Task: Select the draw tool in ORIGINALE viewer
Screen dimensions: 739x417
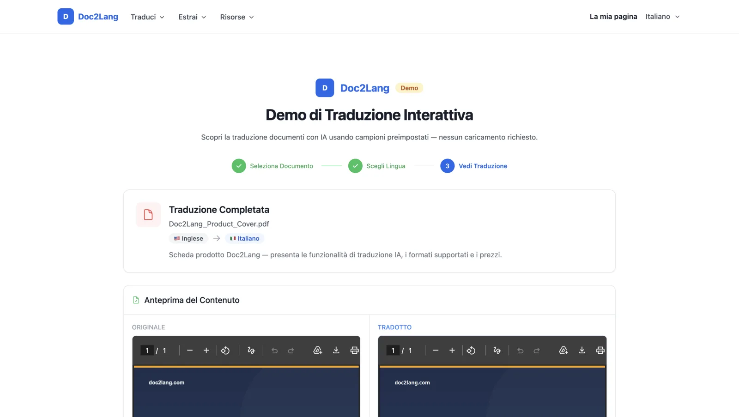Action: 251,351
